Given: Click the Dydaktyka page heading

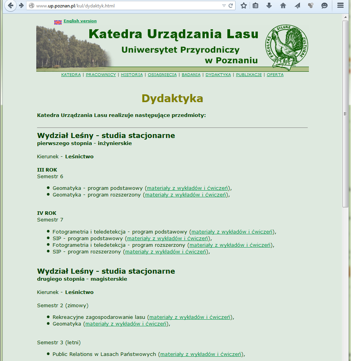Looking at the screenshot, I should [x=172, y=99].
